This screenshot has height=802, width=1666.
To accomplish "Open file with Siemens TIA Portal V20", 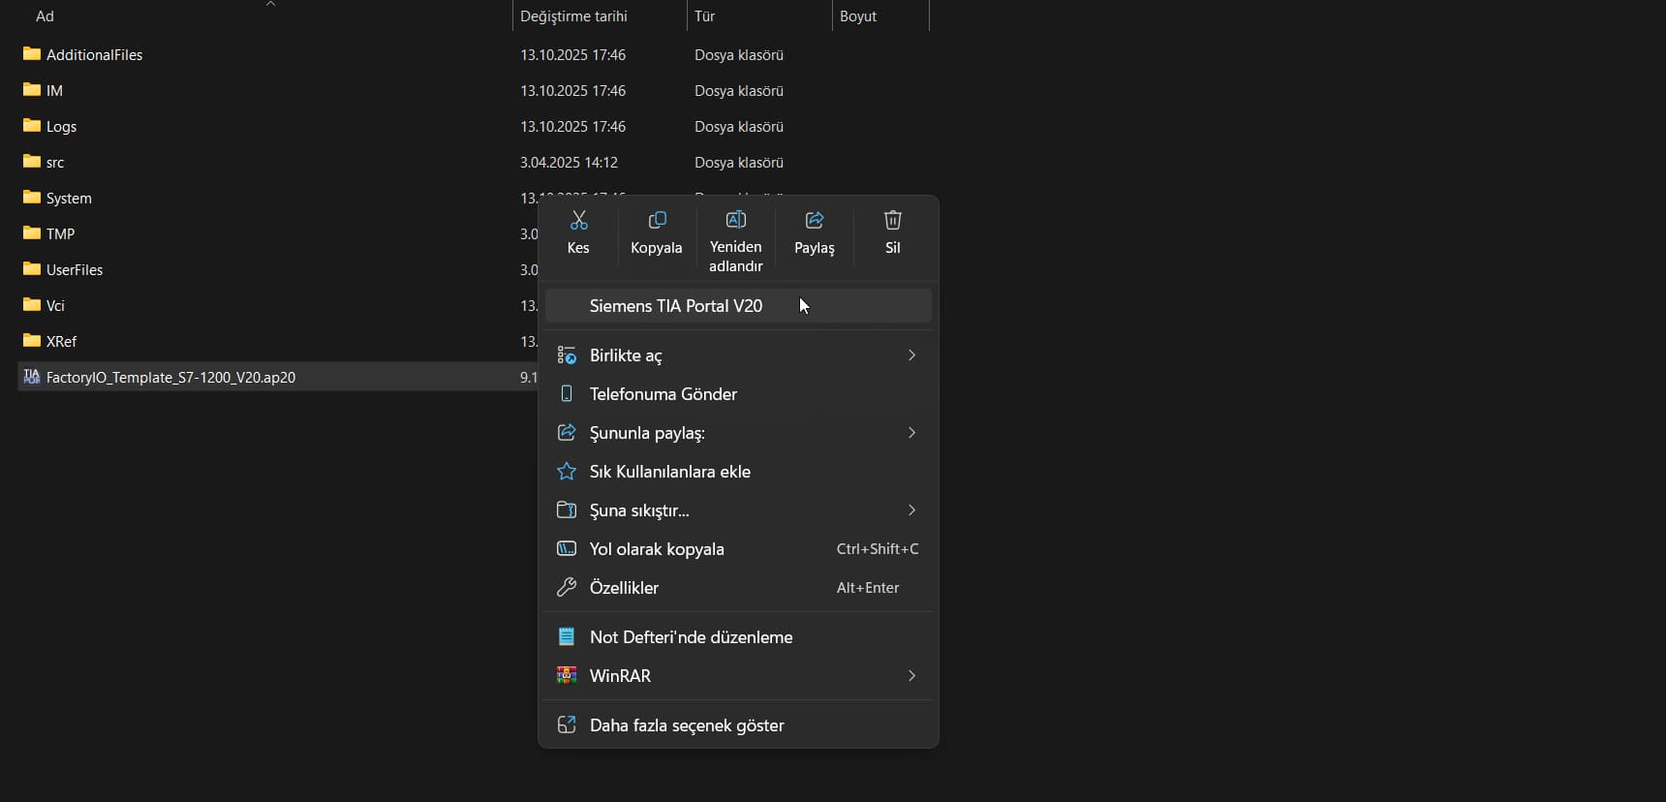I will (x=676, y=306).
